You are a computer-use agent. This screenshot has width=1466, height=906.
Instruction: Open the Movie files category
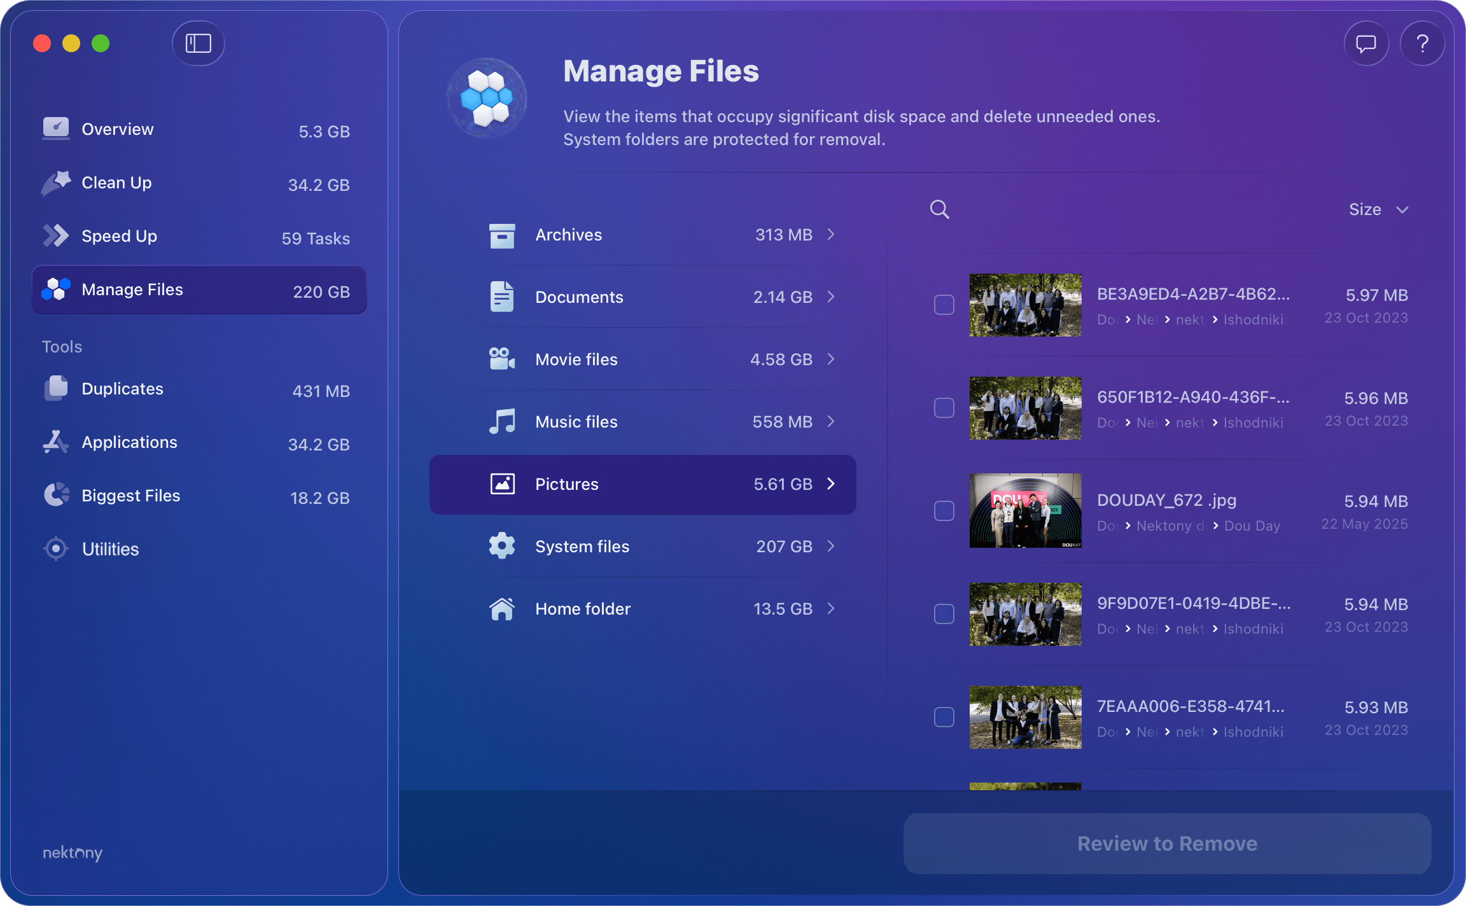pos(643,359)
